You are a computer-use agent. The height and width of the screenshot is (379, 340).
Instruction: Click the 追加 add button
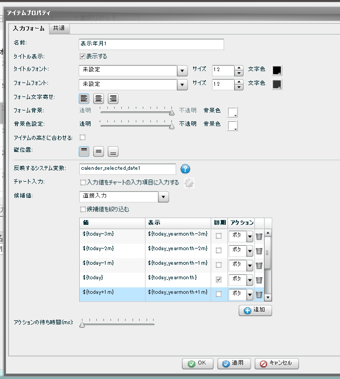coord(255,311)
